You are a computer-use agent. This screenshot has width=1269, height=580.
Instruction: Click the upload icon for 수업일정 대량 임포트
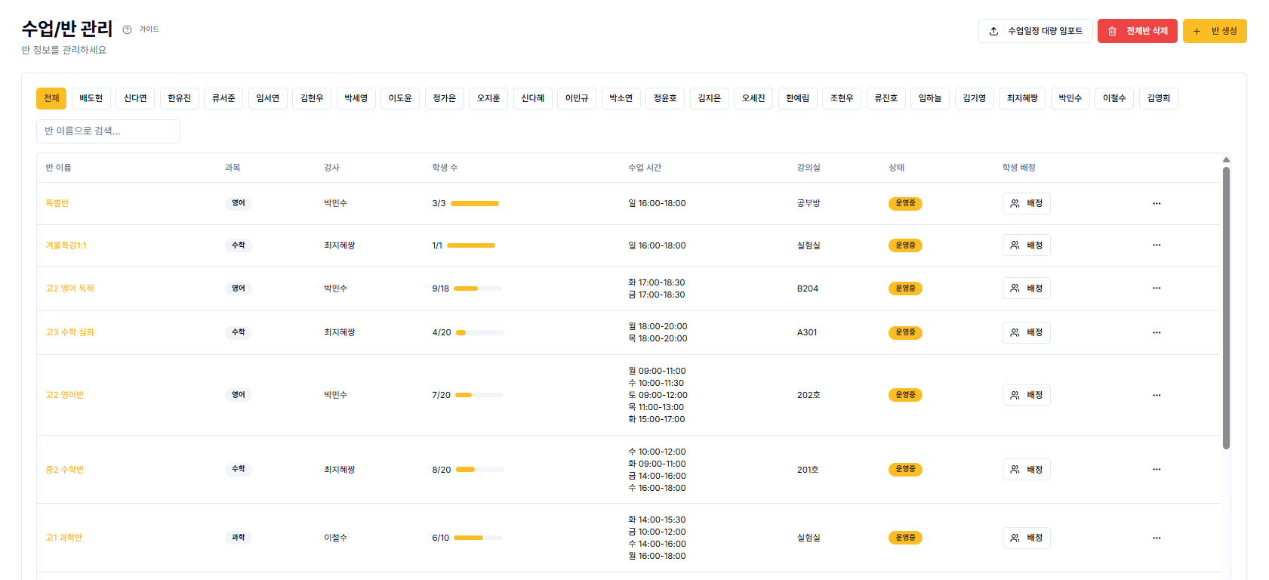993,31
